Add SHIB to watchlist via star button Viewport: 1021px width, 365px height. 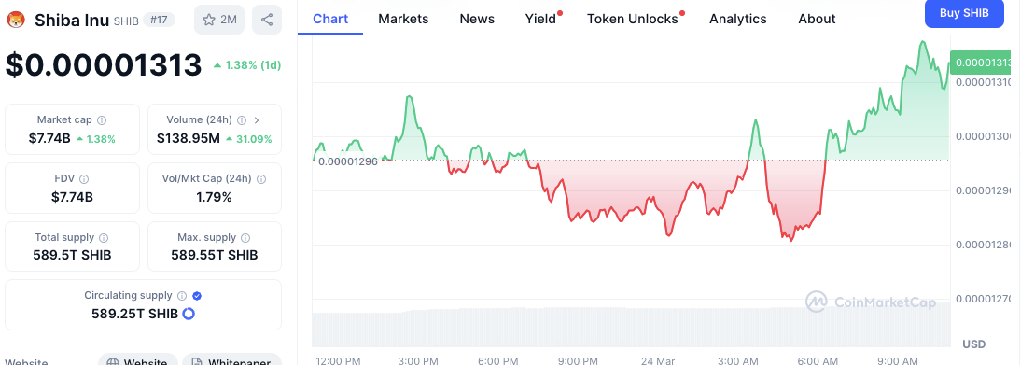(219, 20)
